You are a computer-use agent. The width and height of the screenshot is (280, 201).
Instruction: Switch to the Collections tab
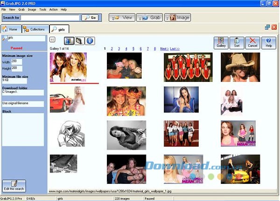[35, 29]
